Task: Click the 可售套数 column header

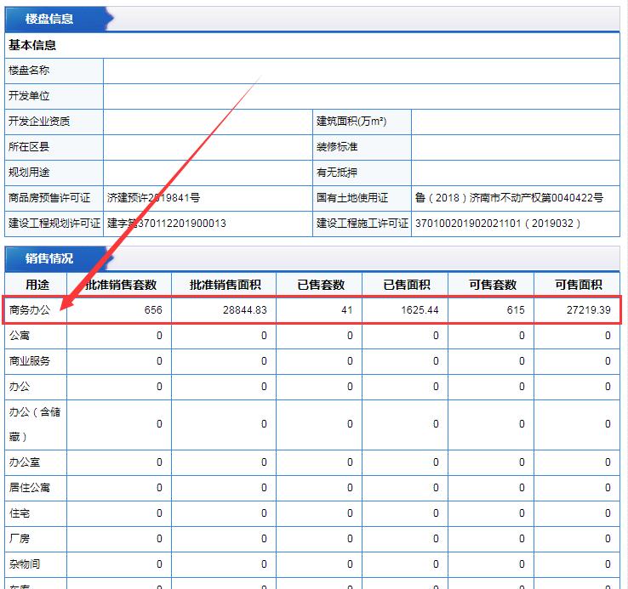Action: pyautogui.click(x=493, y=285)
